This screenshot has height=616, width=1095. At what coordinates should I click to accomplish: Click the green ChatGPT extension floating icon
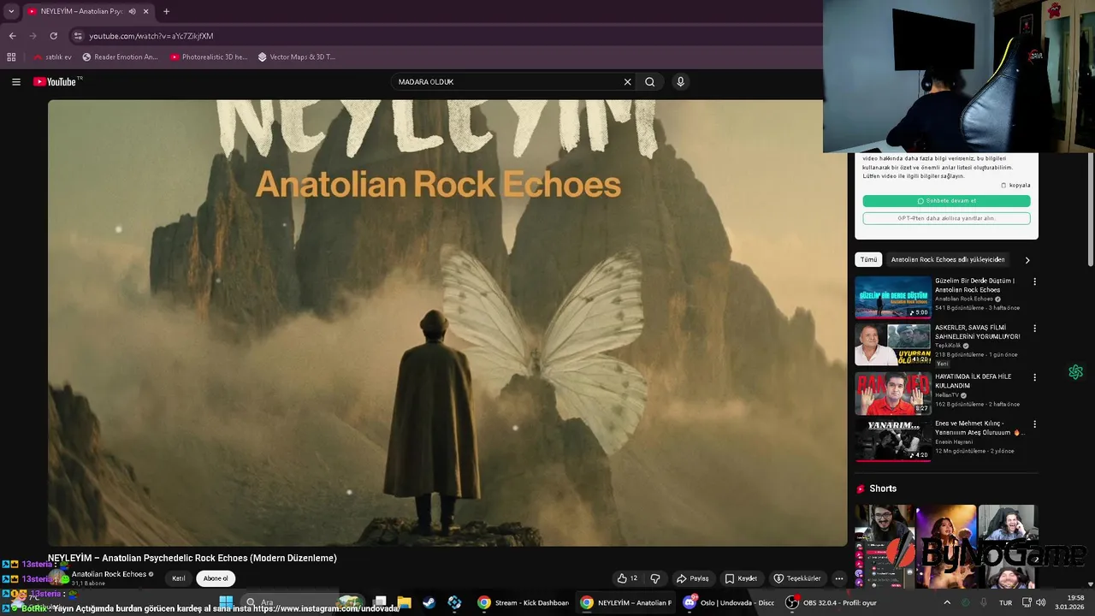click(1075, 372)
